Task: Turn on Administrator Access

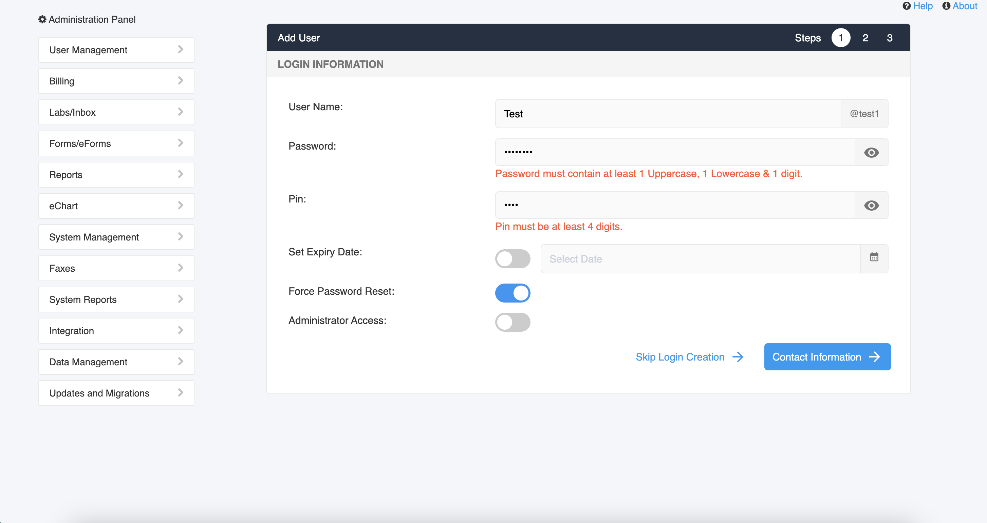Action: 513,322
